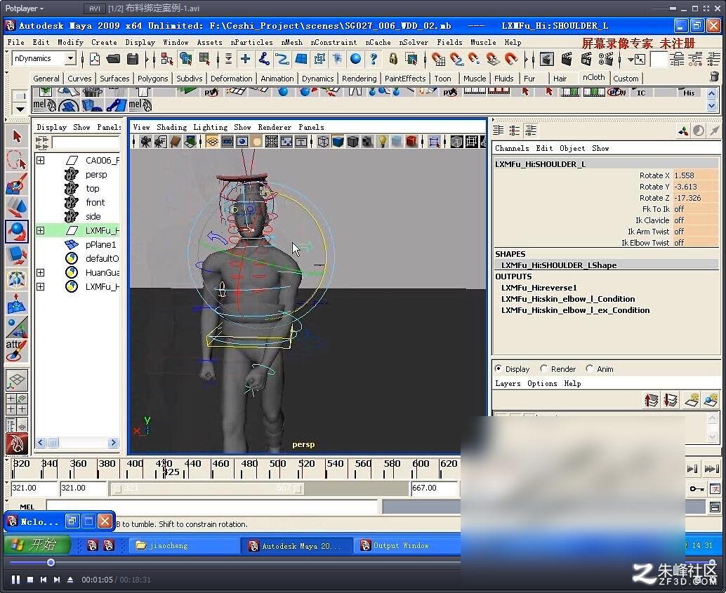Screen dimensions: 726x593
Task: Open viewport Shading menu
Action: tap(172, 127)
